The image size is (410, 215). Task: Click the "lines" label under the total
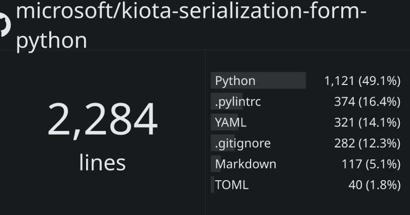click(x=102, y=162)
